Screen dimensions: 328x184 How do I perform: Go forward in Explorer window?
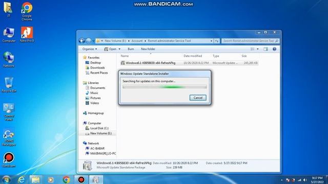89,41
